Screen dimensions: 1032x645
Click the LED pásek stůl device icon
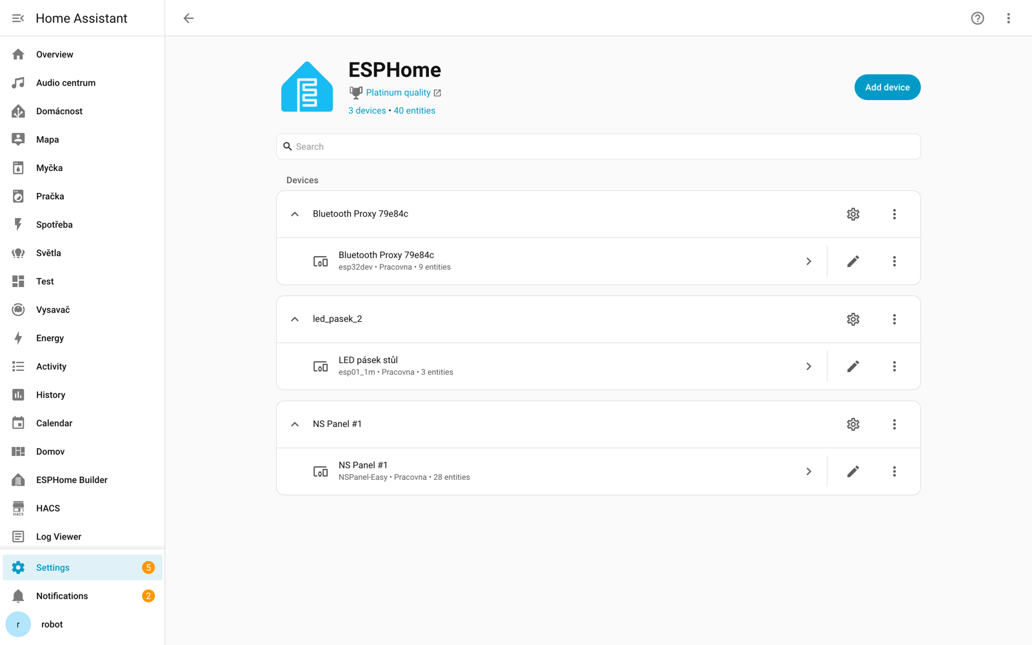[x=321, y=366]
